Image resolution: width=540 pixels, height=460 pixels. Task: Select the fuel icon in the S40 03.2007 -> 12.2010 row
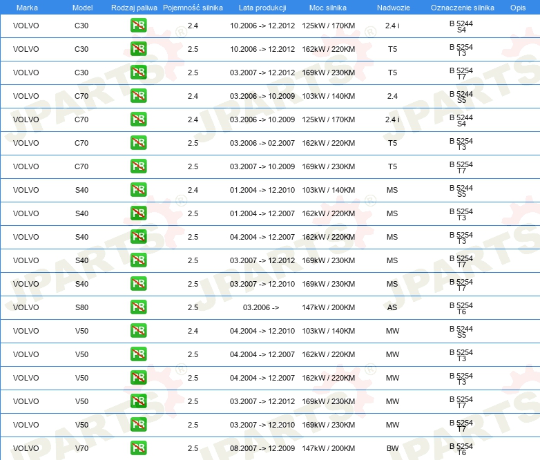point(138,284)
